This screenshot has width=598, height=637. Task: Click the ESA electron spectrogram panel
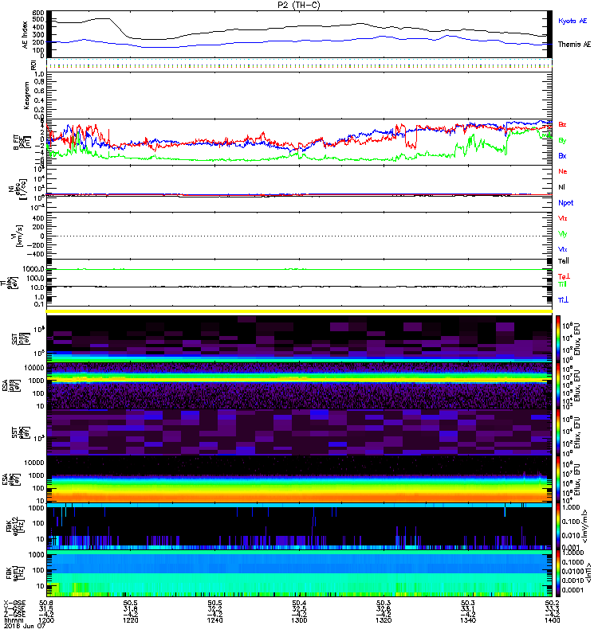coord(299,479)
